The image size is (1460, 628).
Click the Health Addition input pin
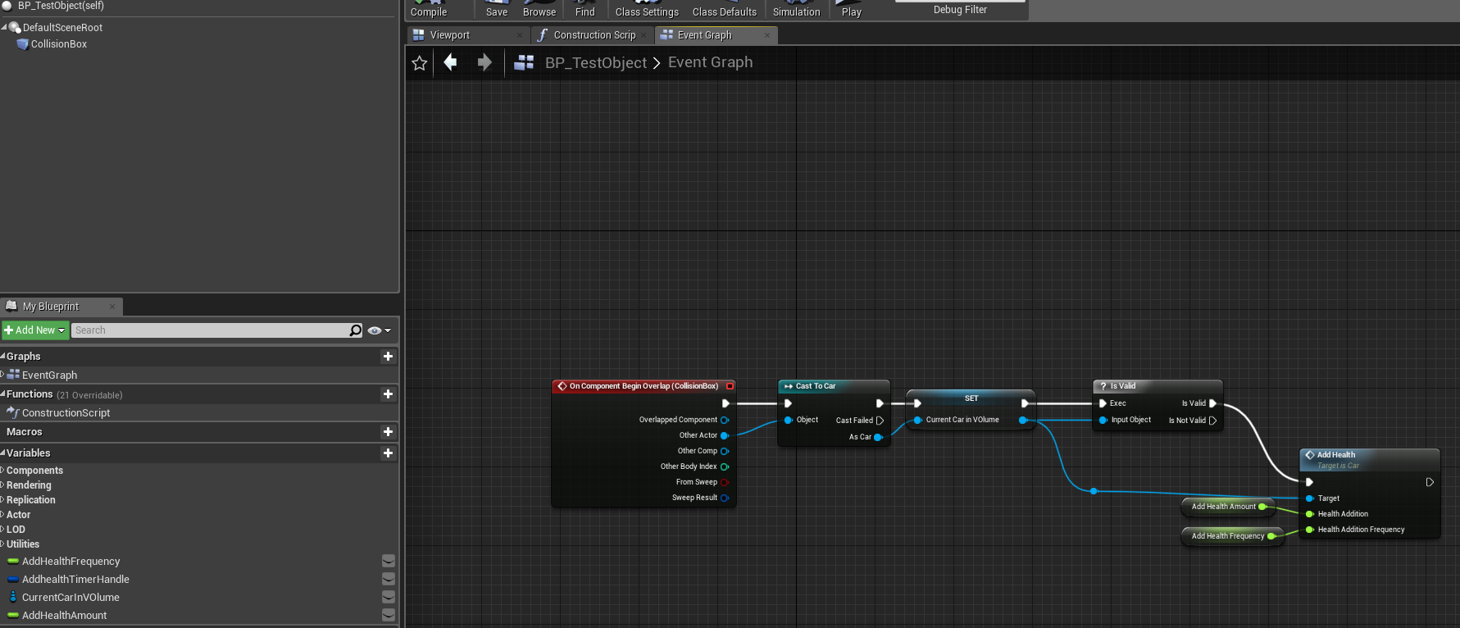[1310, 514]
